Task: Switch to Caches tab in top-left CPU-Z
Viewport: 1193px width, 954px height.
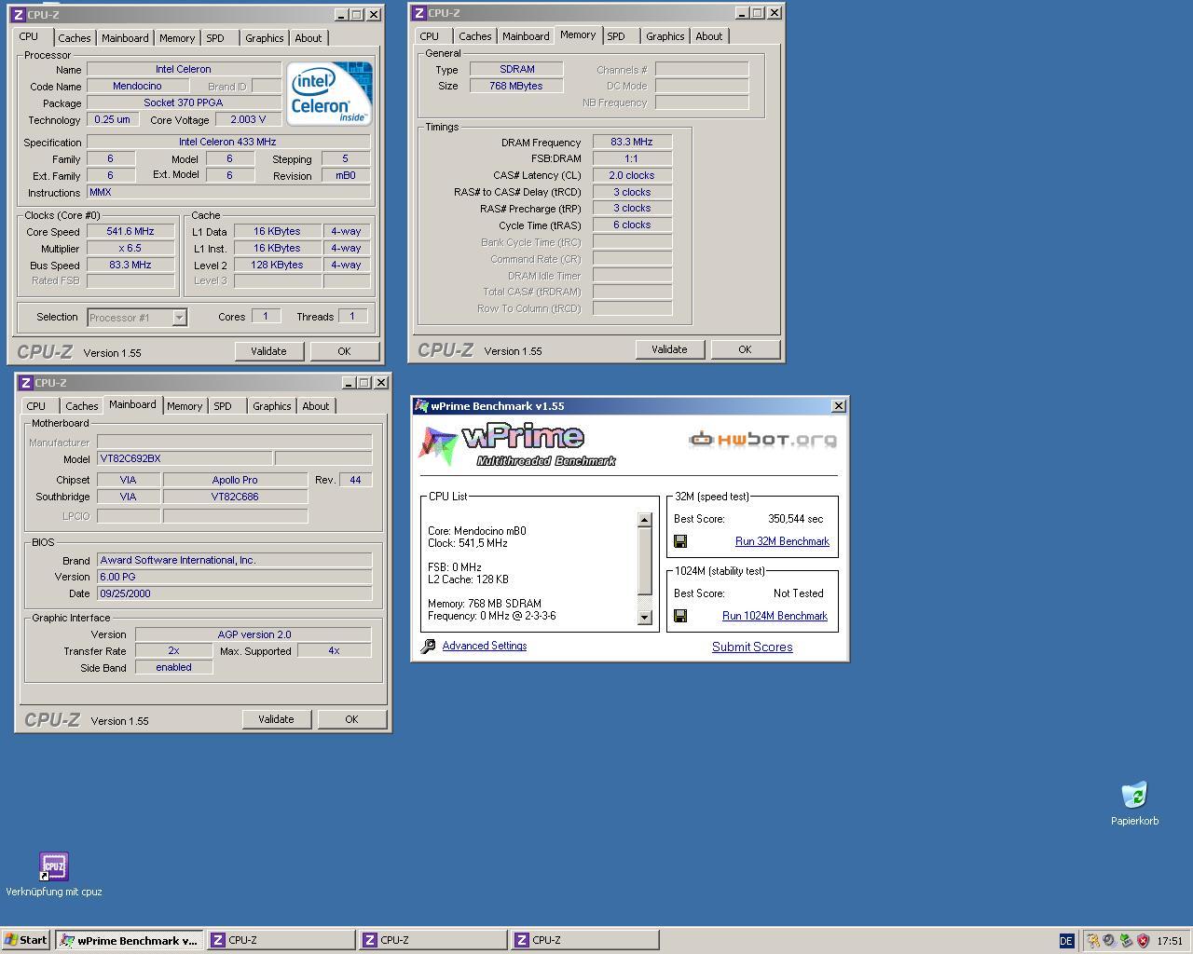Action: pyautogui.click(x=75, y=38)
